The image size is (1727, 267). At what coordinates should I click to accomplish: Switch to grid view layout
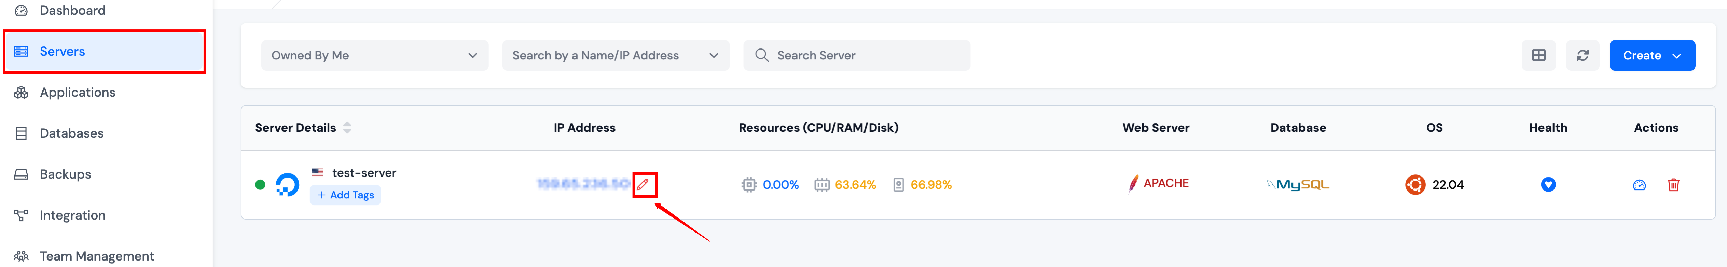tap(1538, 55)
